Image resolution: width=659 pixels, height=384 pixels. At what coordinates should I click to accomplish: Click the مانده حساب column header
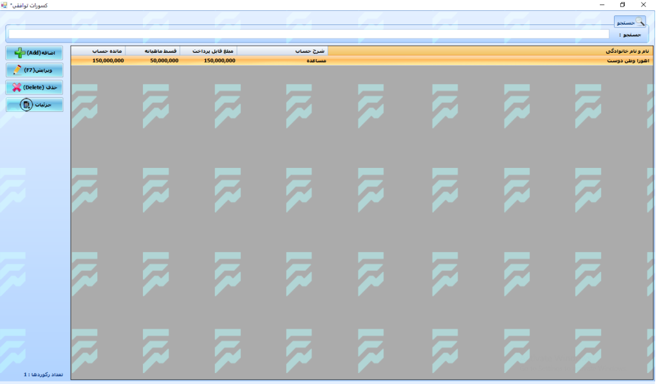(x=98, y=51)
